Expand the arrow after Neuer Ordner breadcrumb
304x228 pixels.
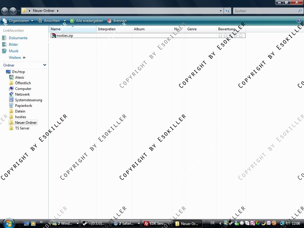58,11
